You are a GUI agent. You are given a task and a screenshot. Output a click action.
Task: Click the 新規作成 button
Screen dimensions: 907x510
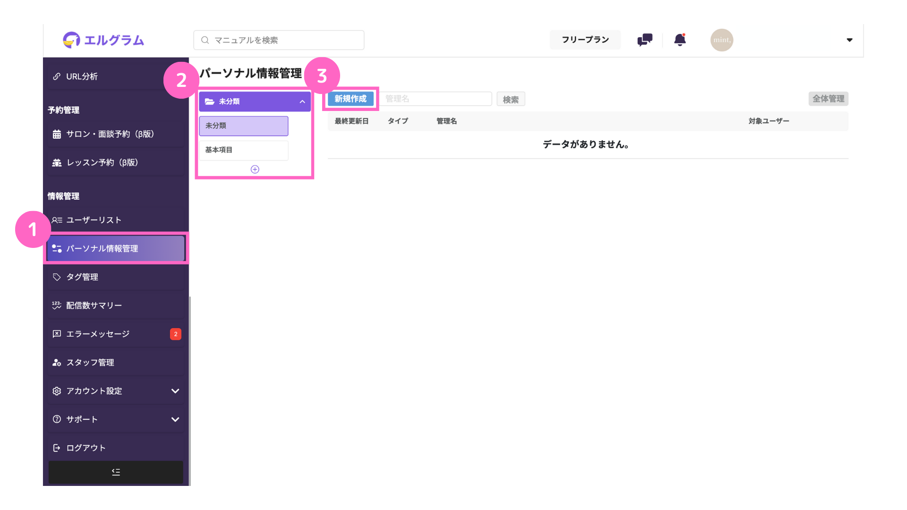pyautogui.click(x=351, y=99)
